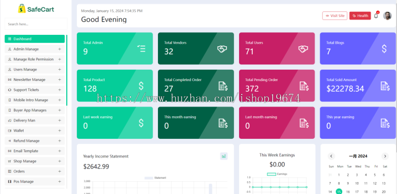397x194 pixels.
Task: Click the Email Template envelope icon
Action: (10, 151)
